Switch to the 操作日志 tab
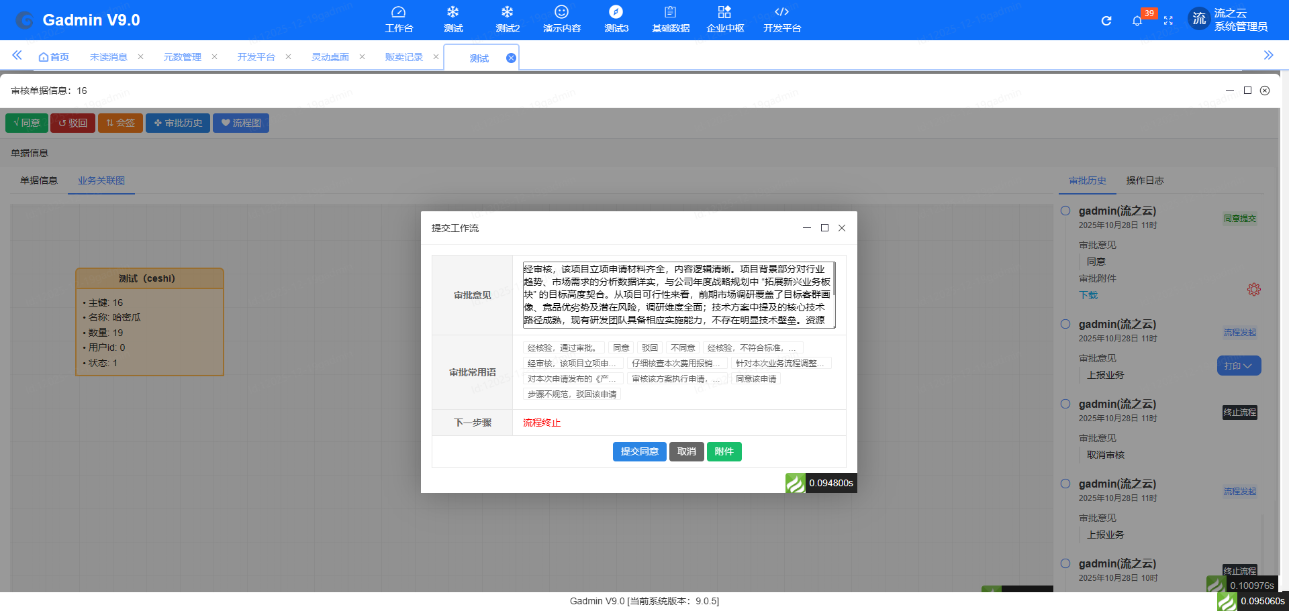The image size is (1289, 611). (1145, 180)
